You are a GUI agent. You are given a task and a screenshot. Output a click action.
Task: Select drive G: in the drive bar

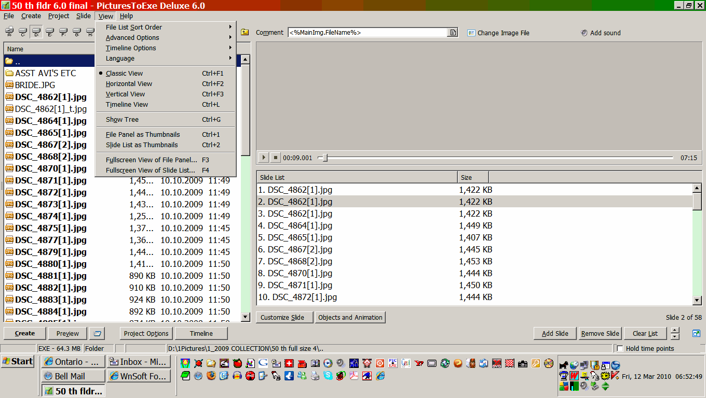click(77, 32)
